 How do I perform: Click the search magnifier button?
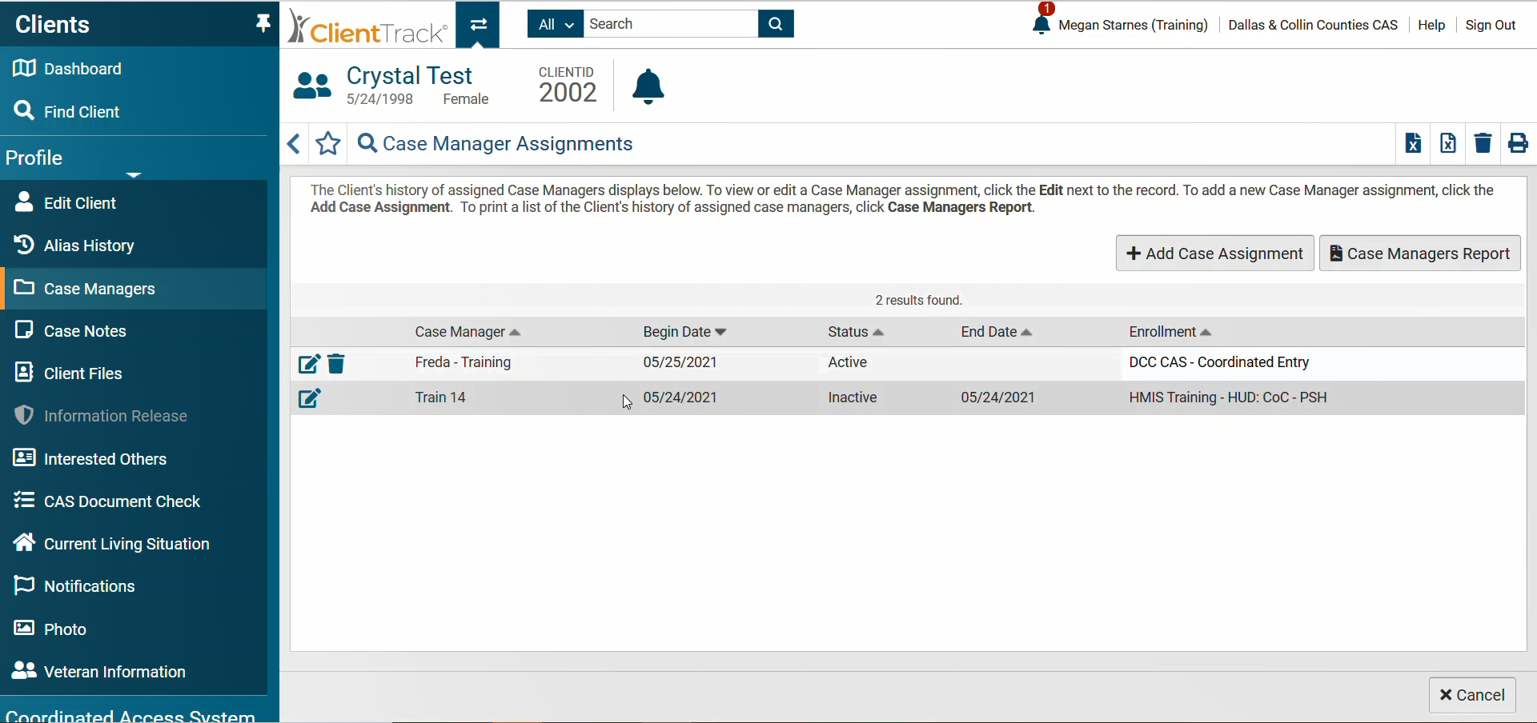[x=775, y=24]
